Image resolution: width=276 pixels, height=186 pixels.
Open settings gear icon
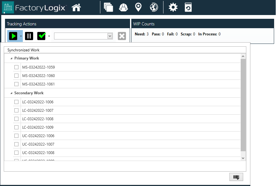tap(173, 7)
